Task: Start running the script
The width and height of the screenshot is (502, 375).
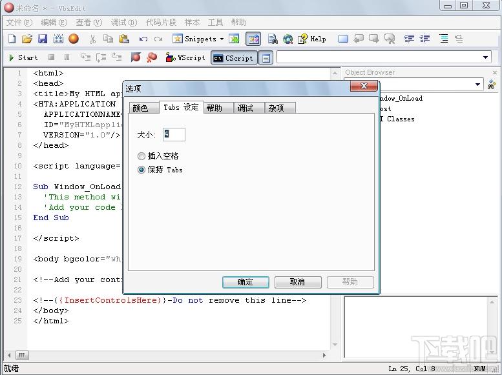Action: [23, 57]
